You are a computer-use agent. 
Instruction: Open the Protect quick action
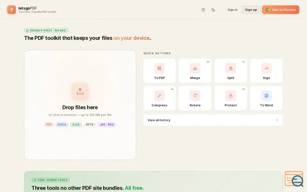[231, 98]
